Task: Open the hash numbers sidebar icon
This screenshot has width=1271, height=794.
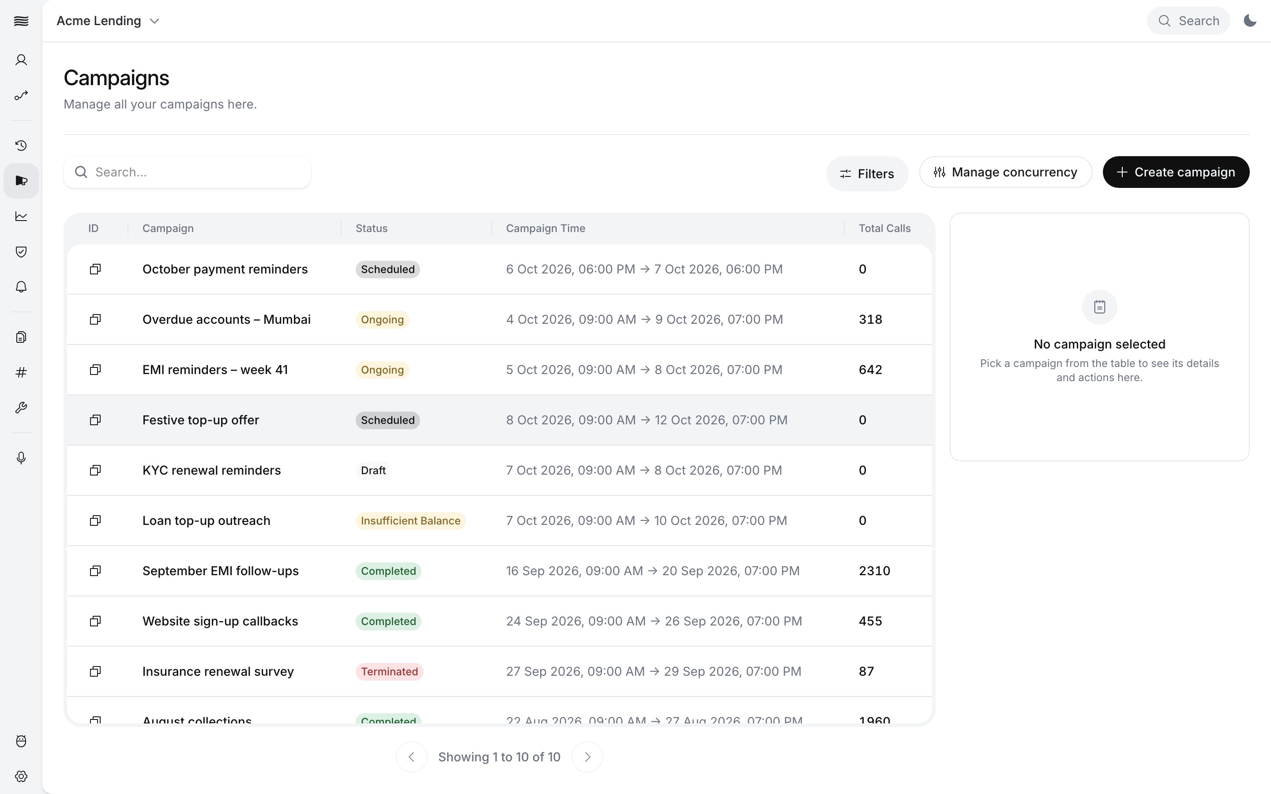Action: [21, 372]
